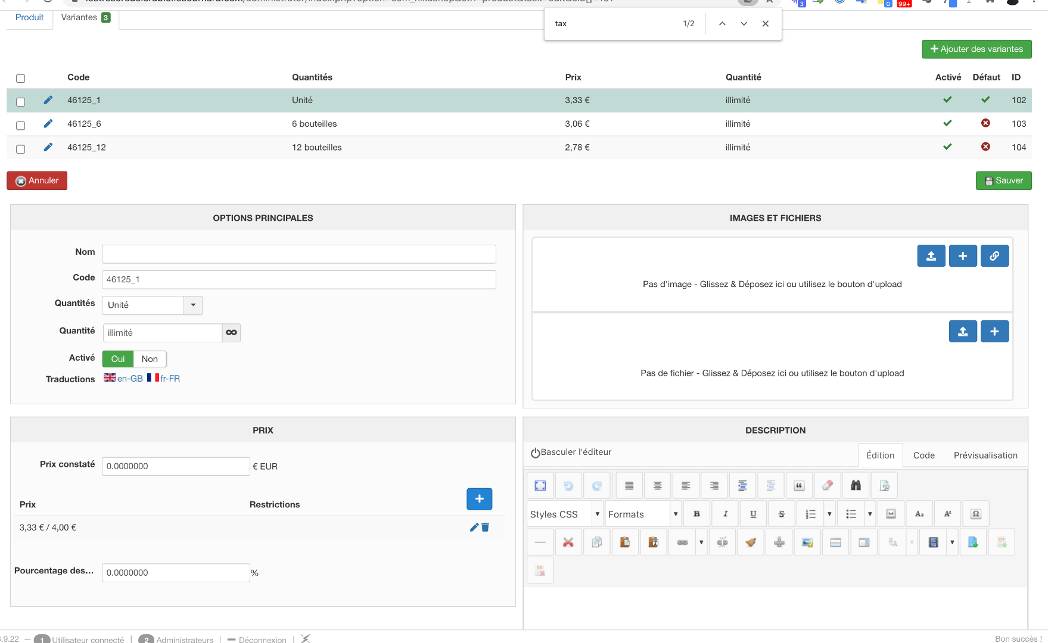Click the binoculars find icon in editor
Image resolution: width=1048 pixels, height=643 pixels.
coord(856,486)
